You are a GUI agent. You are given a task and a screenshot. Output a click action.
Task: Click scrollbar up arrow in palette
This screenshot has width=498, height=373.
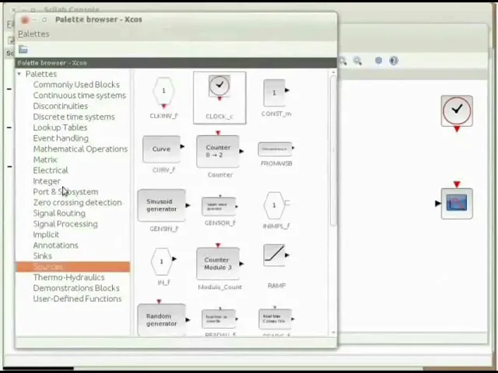pyautogui.click(x=333, y=72)
